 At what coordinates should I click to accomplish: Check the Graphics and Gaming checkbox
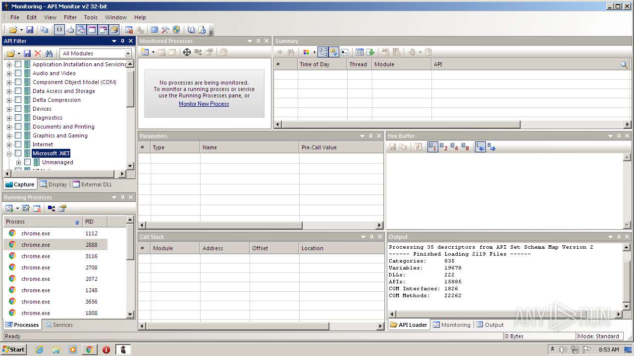click(x=18, y=135)
